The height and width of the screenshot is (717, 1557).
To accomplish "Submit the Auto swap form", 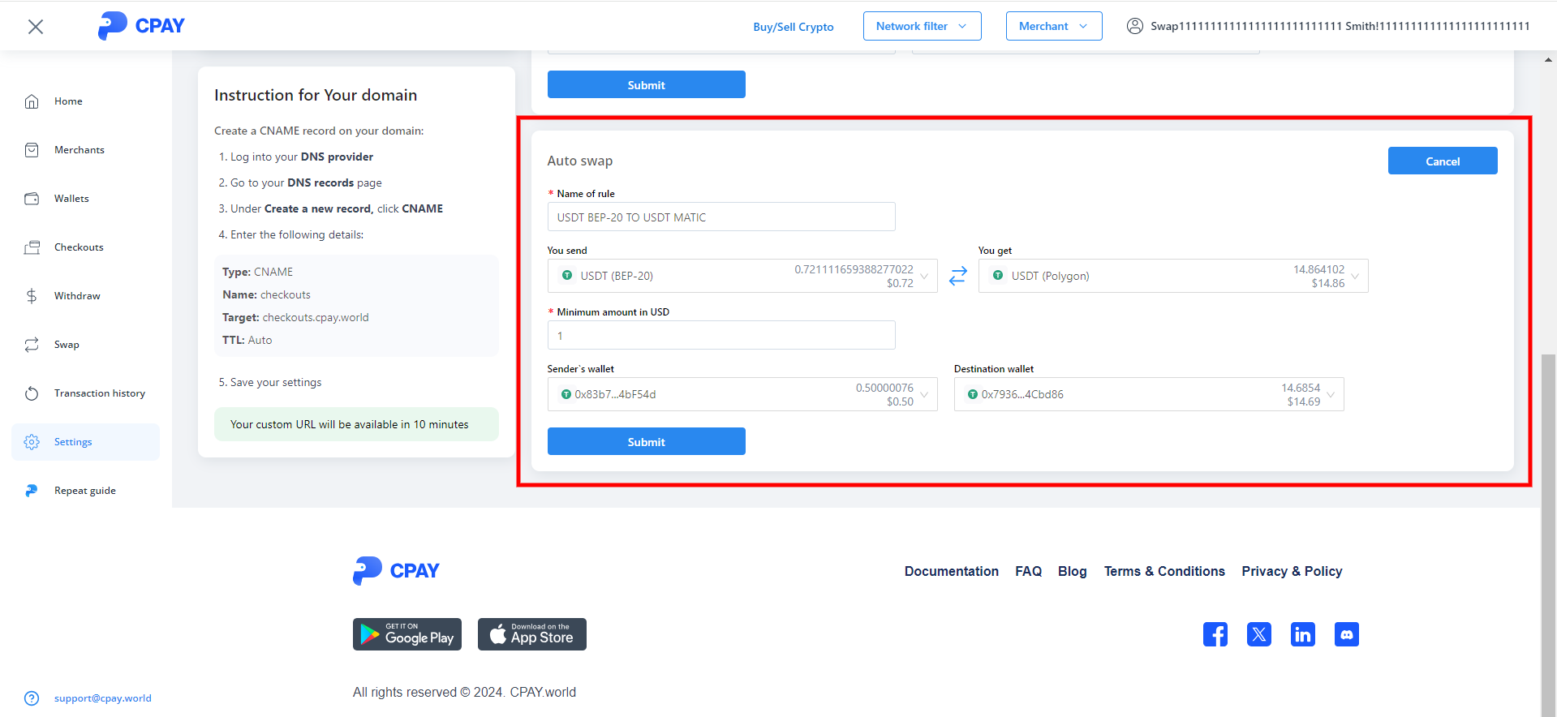I will [x=646, y=441].
